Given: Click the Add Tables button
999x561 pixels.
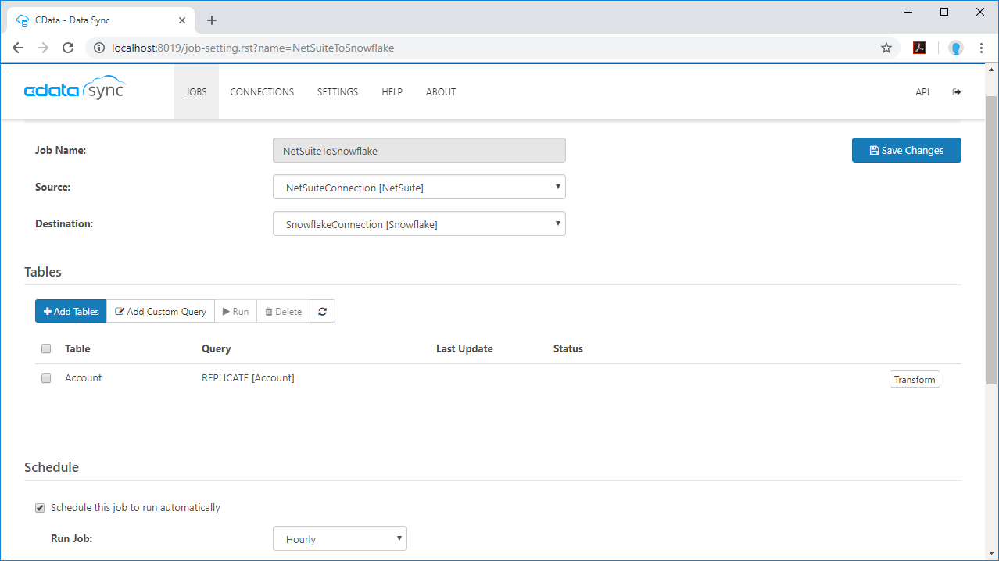Looking at the screenshot, I should pos(71,311).
